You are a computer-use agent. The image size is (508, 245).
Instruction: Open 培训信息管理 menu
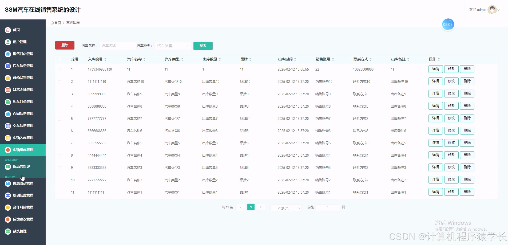(23, 195)
